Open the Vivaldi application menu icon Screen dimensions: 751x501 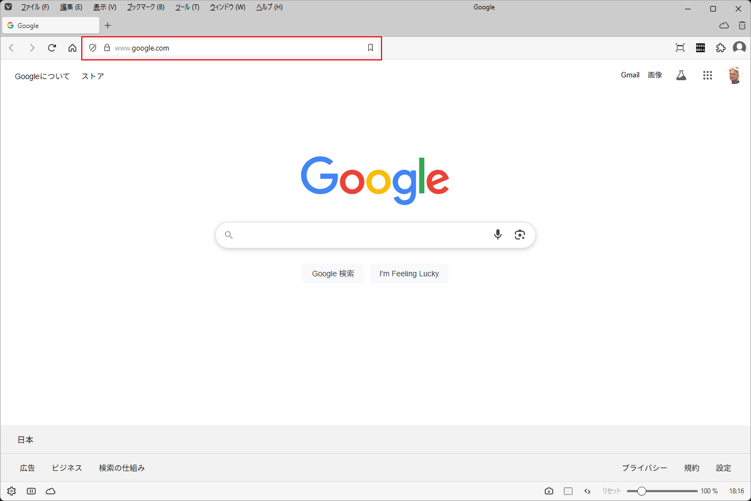tap(8, 7)
